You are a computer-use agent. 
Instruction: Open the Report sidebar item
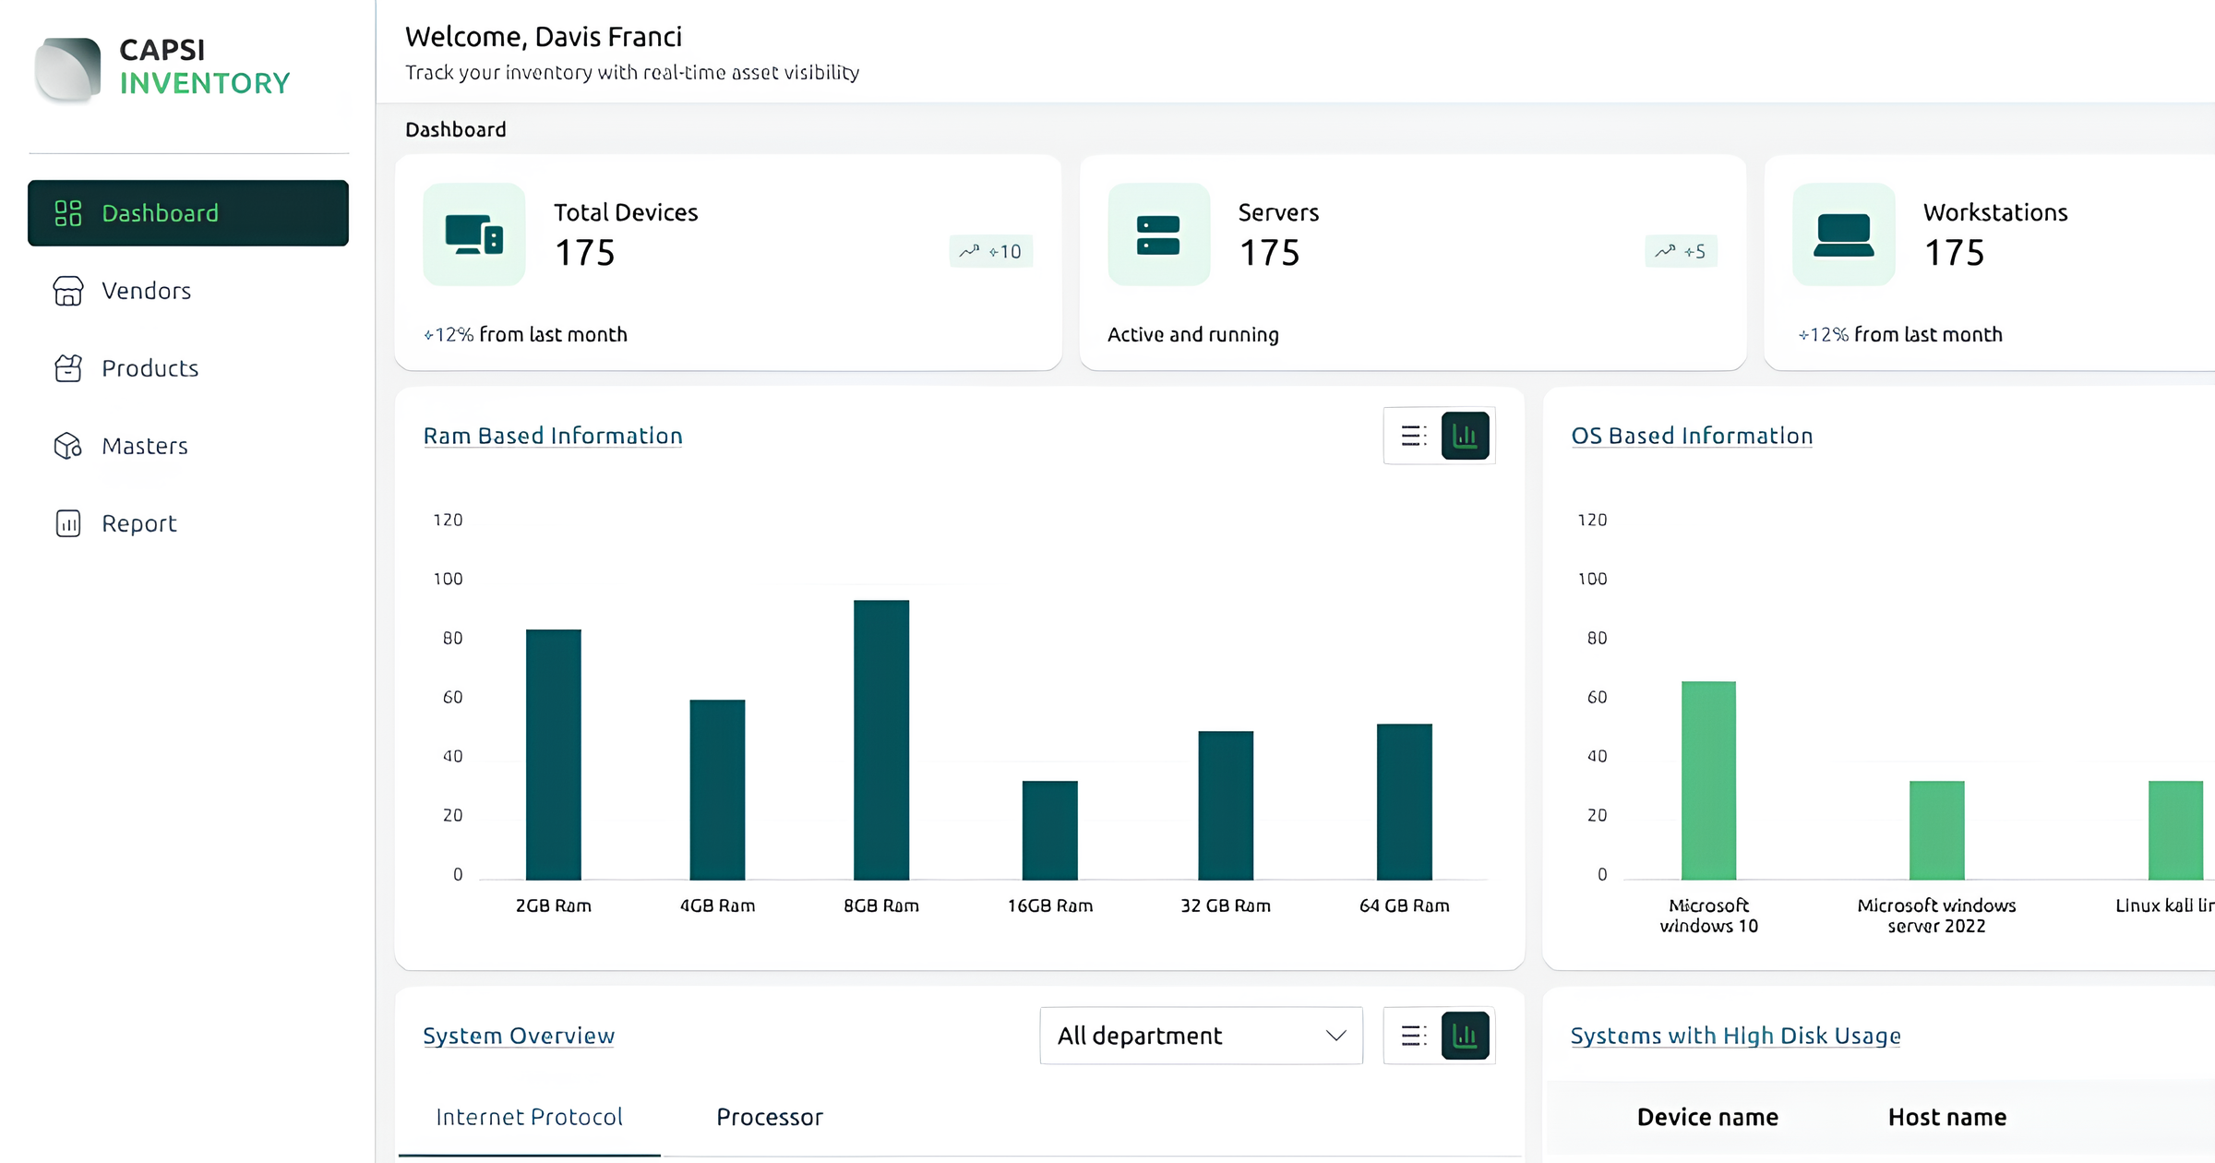coord(188,523)
